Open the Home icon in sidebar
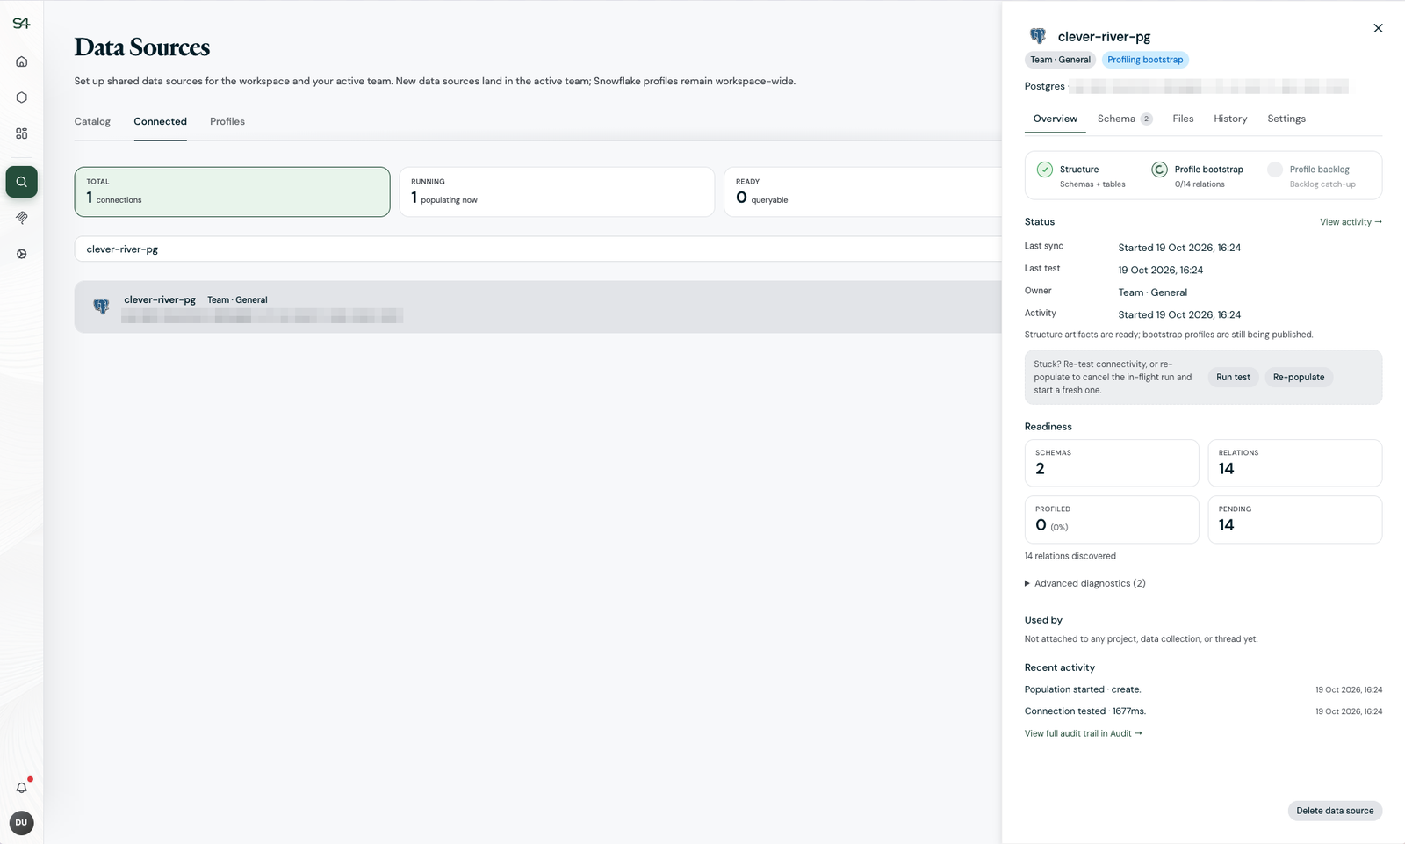The image size is (1405, 844). coord(22,61)
